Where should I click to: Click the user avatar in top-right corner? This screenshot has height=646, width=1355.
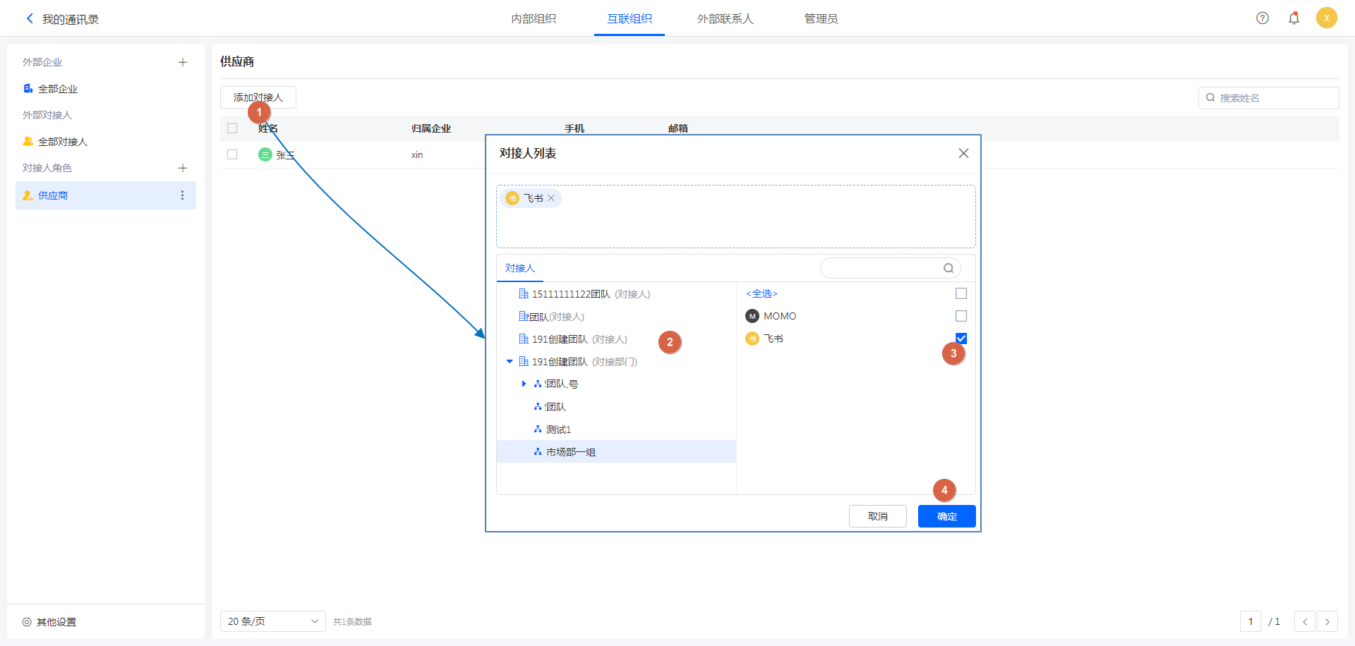click(x=1326, y=18)
